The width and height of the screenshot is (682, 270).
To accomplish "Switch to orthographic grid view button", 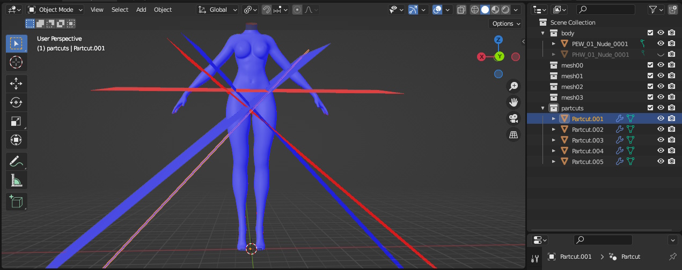I will click(x=514, y=135).
